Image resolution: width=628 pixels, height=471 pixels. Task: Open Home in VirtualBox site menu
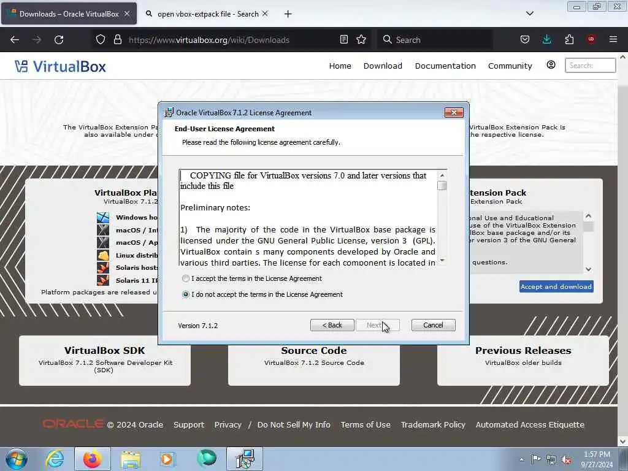coord(340,66)
